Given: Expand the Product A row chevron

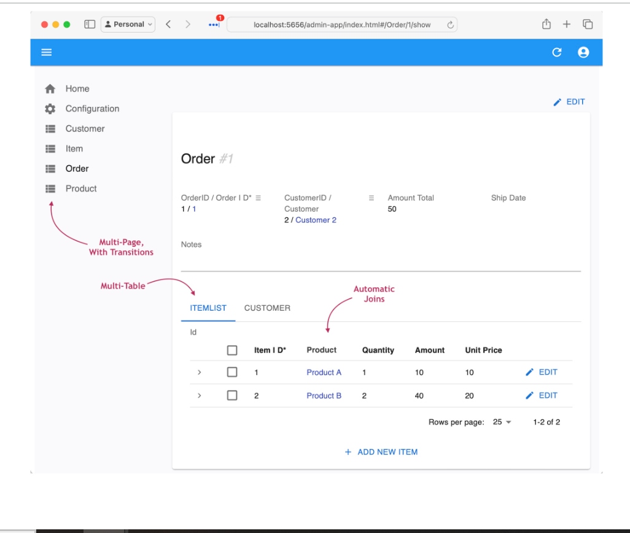Looking at the screenshot, I should [x=199, y=372].
